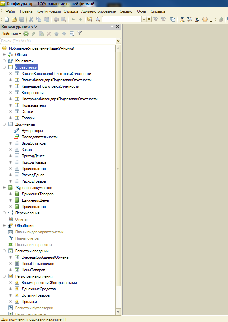Open the Администрирование menu
The width and height of the screenshot is (228, 322).
pyautogui.click(x=98, y=11)
